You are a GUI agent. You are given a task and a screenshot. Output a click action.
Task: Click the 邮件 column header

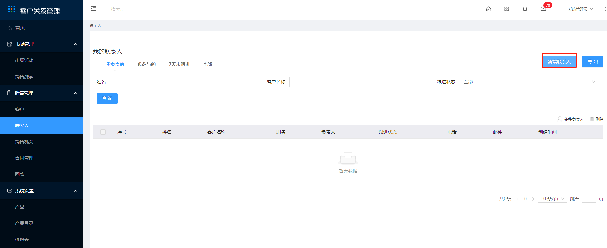[498, 132]
